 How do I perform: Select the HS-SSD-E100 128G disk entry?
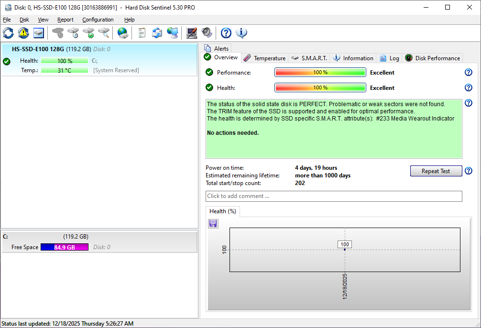[x=38, y=49]
